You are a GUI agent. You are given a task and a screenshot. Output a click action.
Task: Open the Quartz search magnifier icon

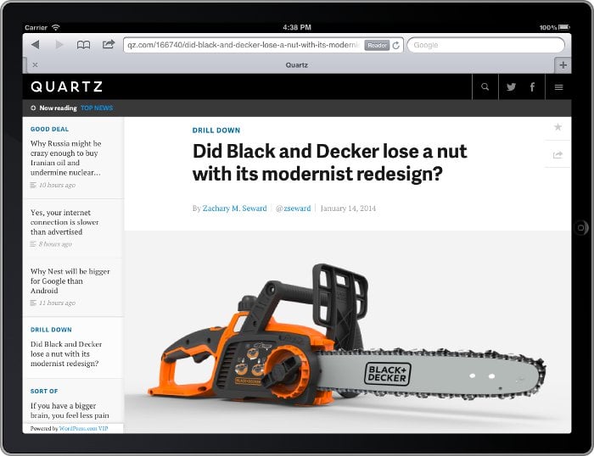point(485,86)
